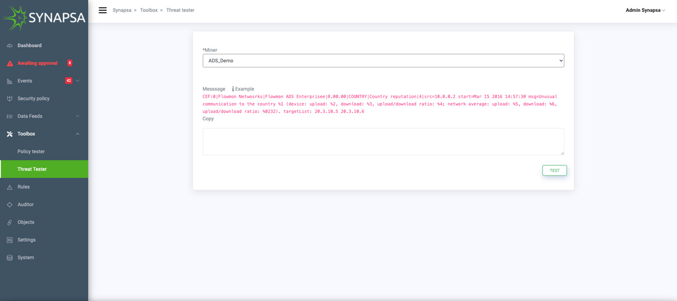Viewport: 677px width, 301px height.
Task: Click the System database icon
Action: click(x=10, y=258)
